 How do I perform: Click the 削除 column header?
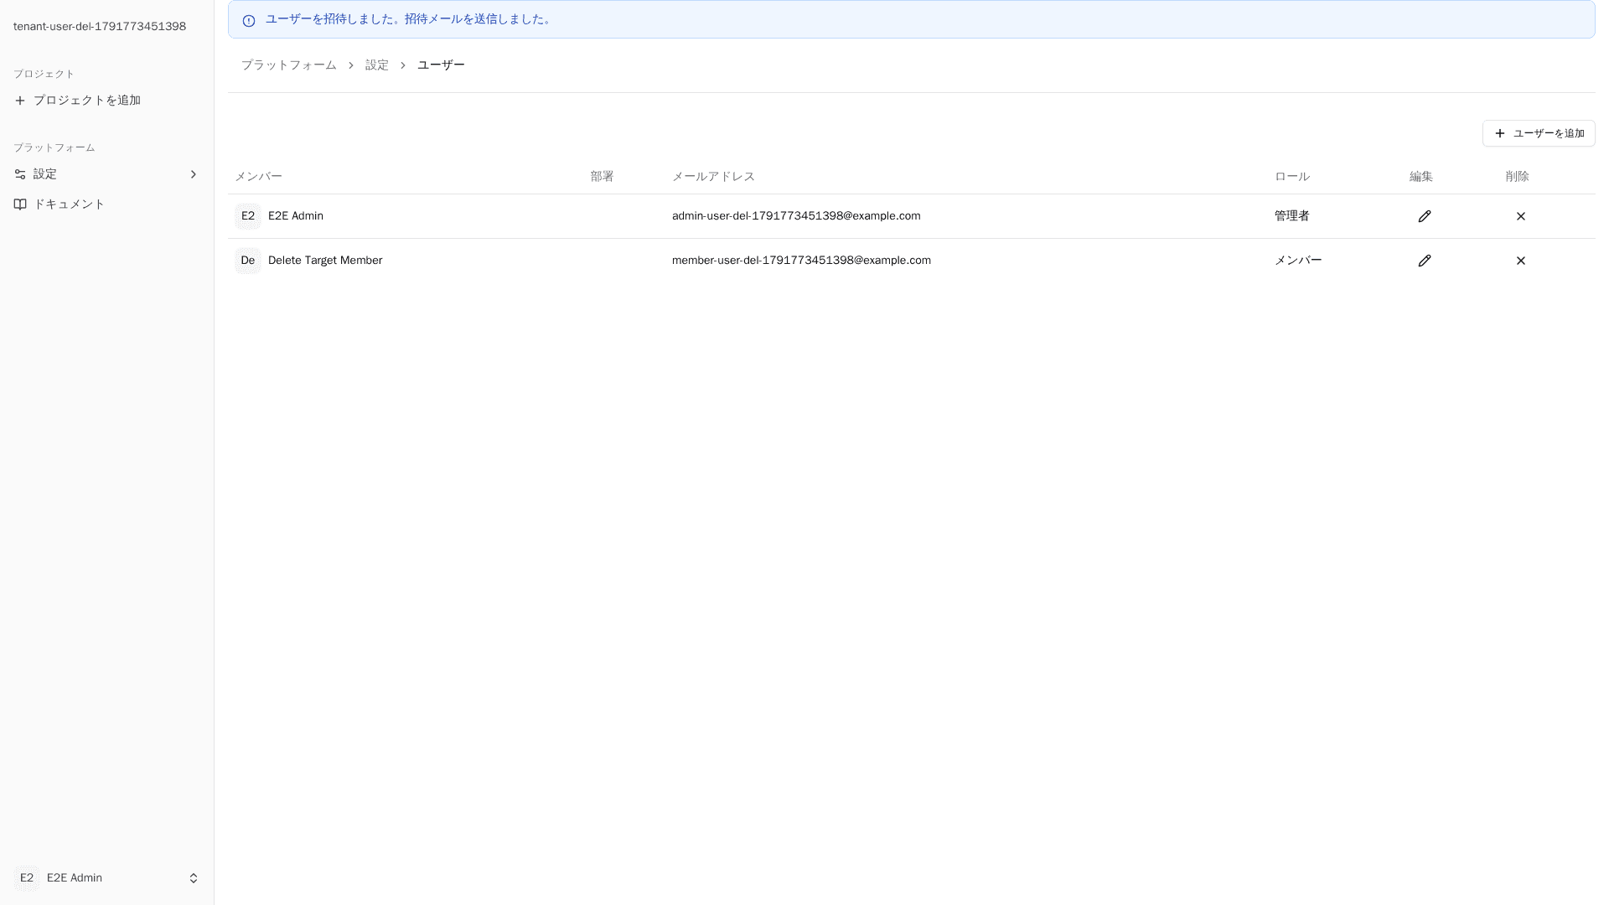coord(1518,177)
